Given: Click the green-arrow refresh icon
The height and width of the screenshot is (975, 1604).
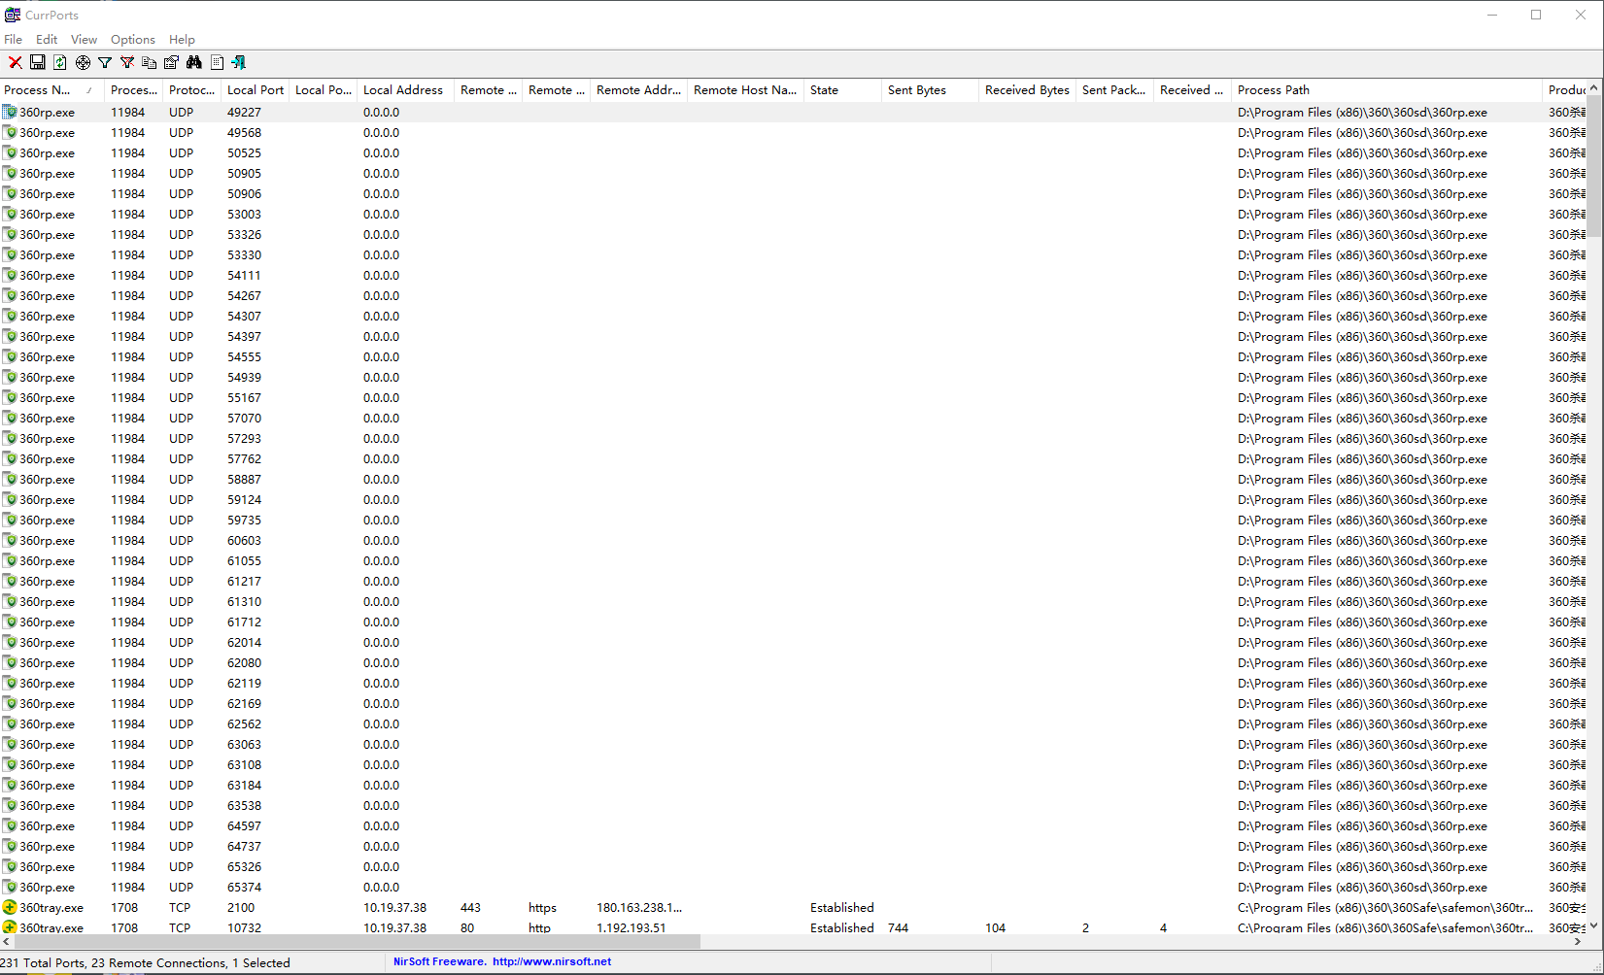Looking at the screenshot, I should 60,62.
